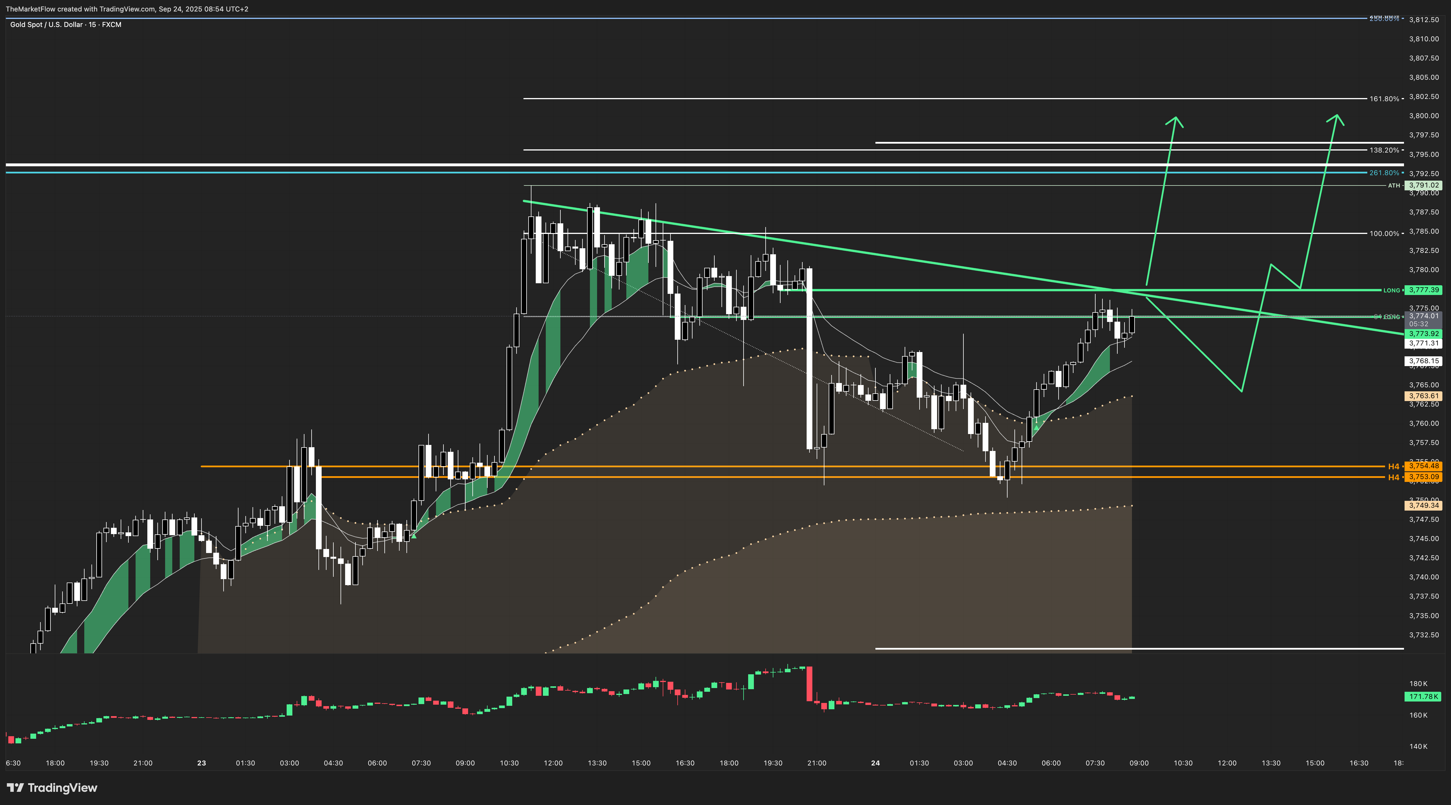Image resolution: width=1451 pixels, height=805 pixels.
Task: Click the green 171.78K volume label
Action: click(1423, 697)
